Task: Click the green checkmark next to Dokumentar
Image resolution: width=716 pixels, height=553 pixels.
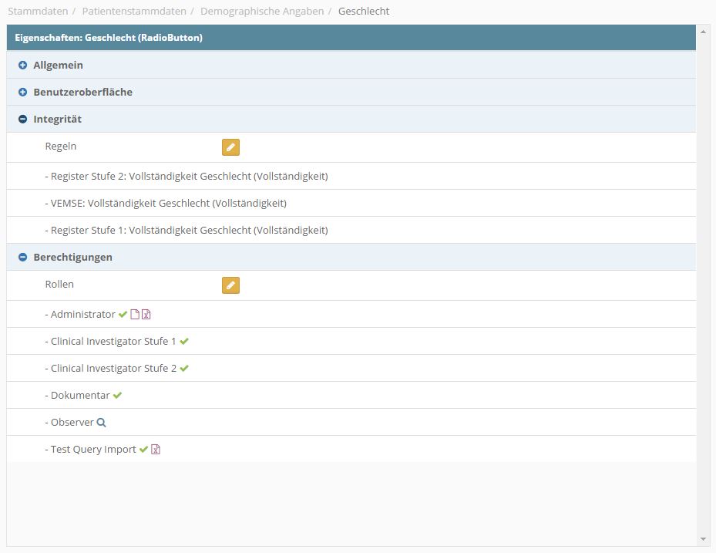Action: coord(117,396)
